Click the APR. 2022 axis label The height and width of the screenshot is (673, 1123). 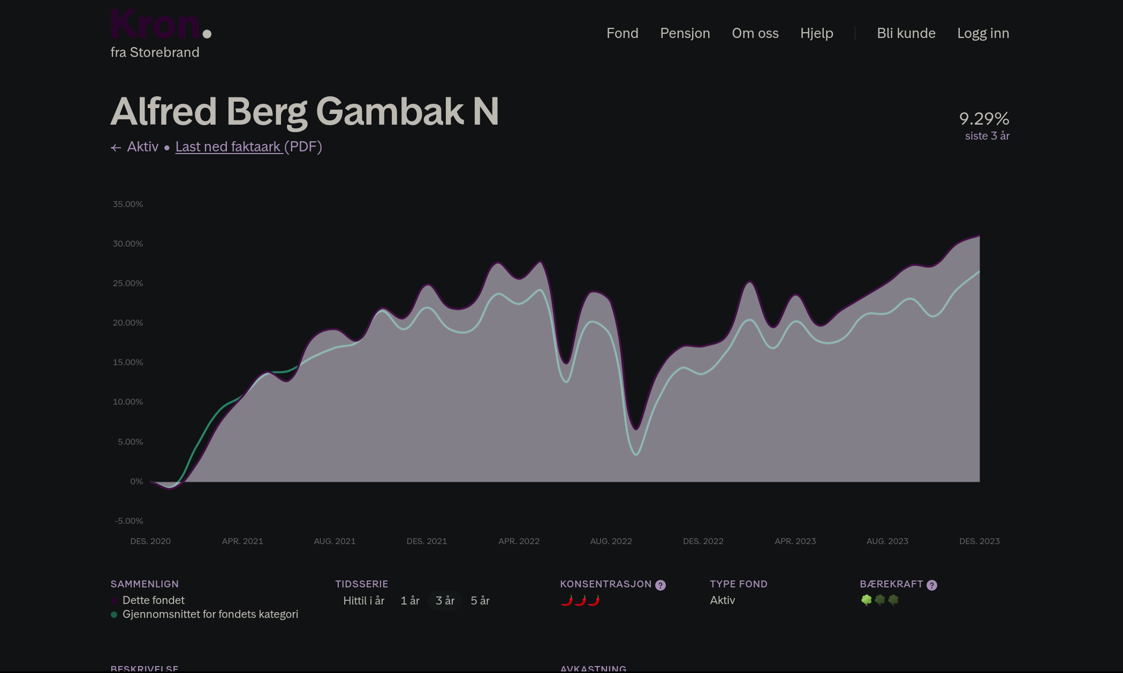coord(519,541)
